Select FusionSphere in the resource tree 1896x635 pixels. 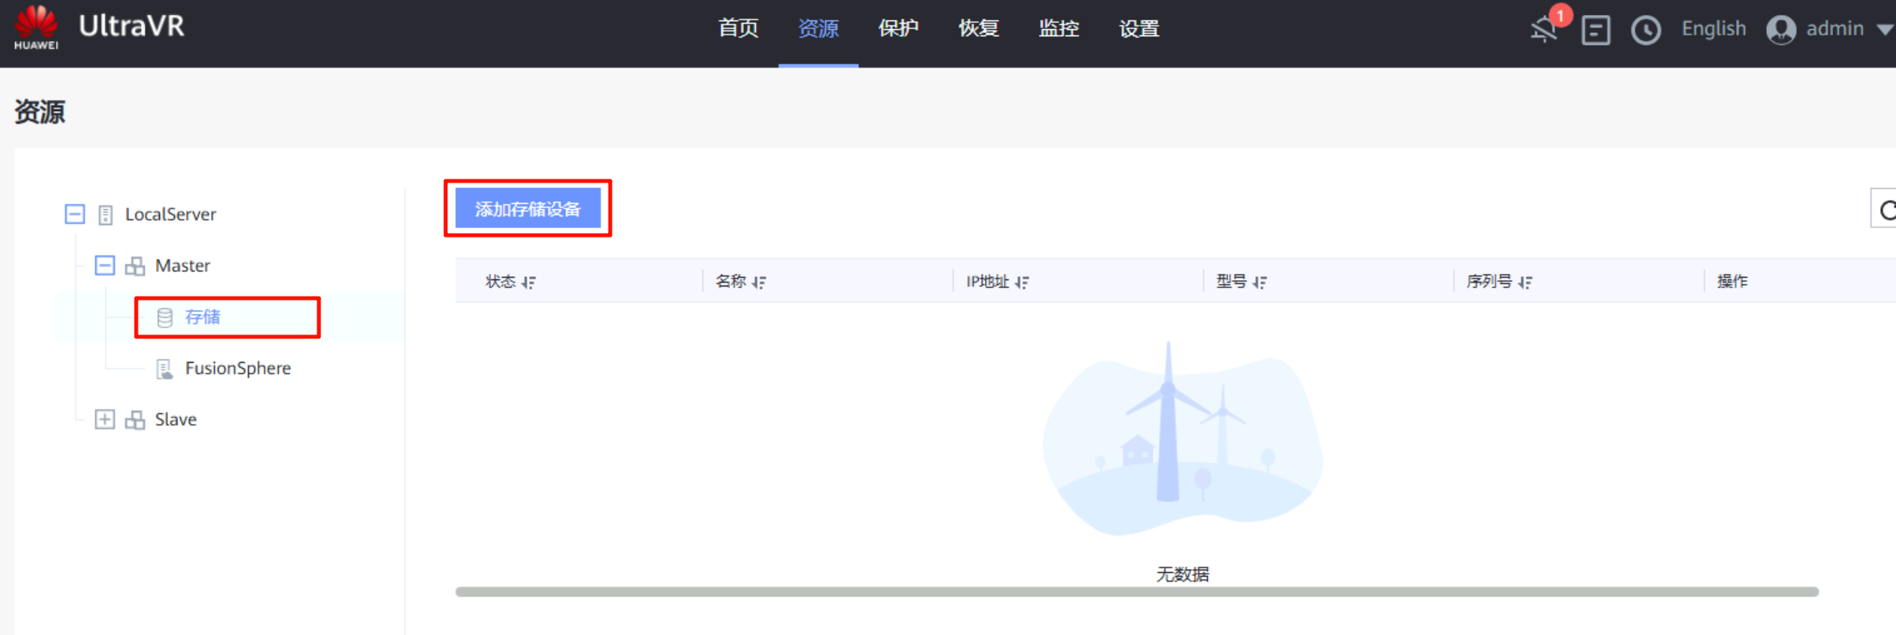[237, 368]
